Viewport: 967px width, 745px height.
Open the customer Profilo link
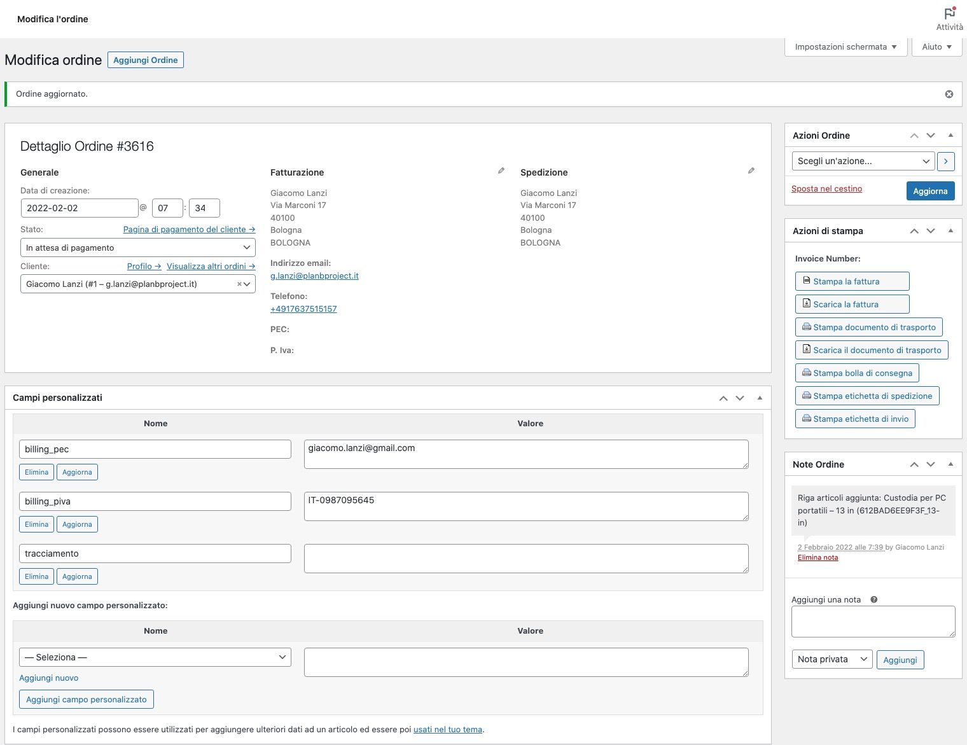pyautogui.click(x=144, y=267)
